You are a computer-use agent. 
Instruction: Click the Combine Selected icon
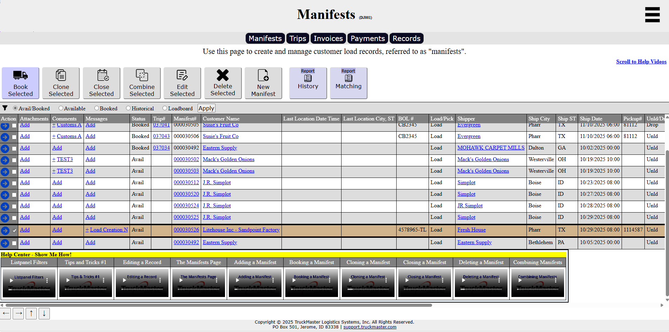[142, 75]
